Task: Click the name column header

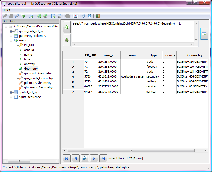Action: point(133,55)
